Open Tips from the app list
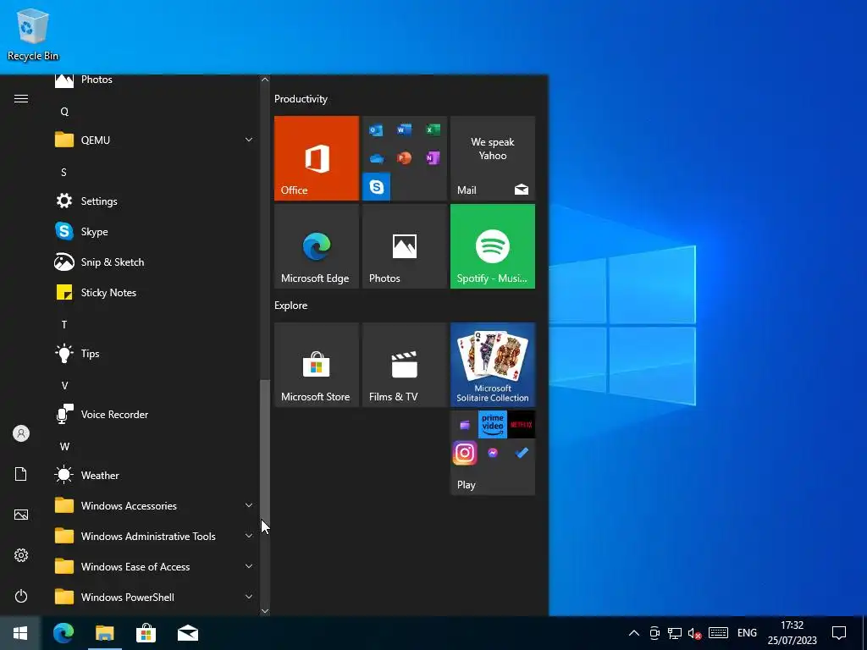Image resolution: width=867 pixels, height=650 pixels. coord(155,353)
